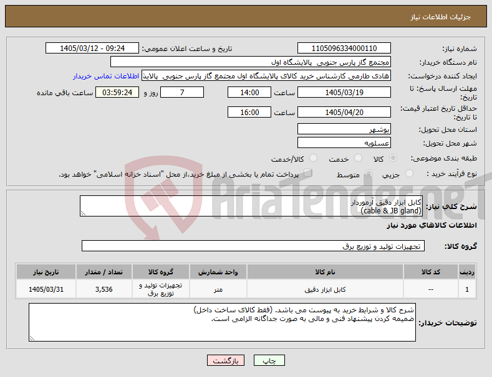Click the announcement date field 1405/03/12 - 09:24
Screen dimensions: 492x377
click(x=92, y=49)
